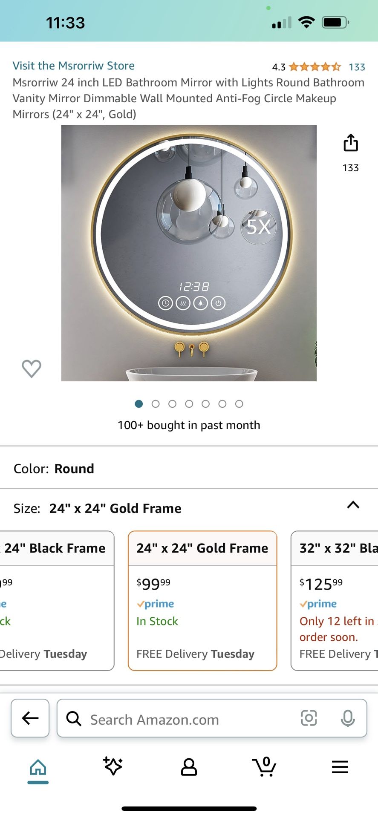
Task: Open visual search with the camera icon
Action: [x=309, y=718]
